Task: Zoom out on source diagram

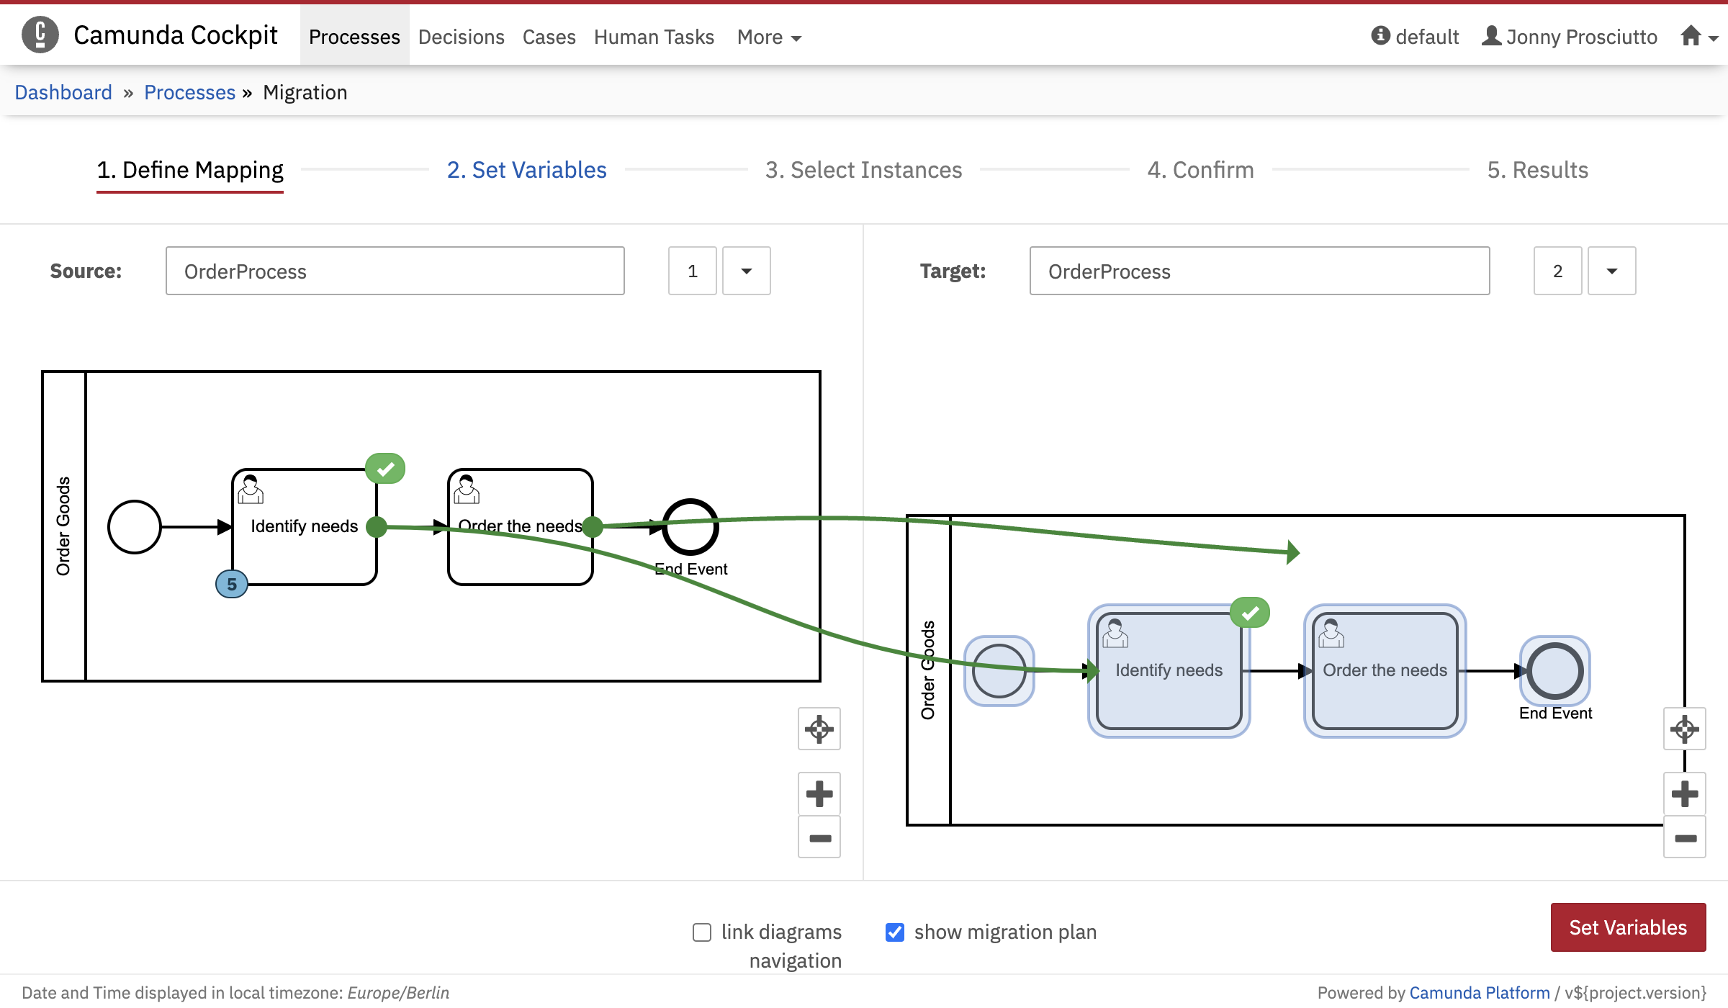Action: pos(819,837)
